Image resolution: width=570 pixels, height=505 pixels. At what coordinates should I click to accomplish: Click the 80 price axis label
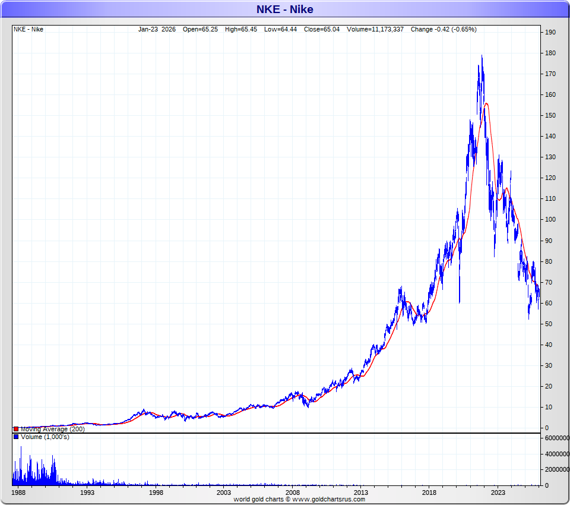pos(549,261)
